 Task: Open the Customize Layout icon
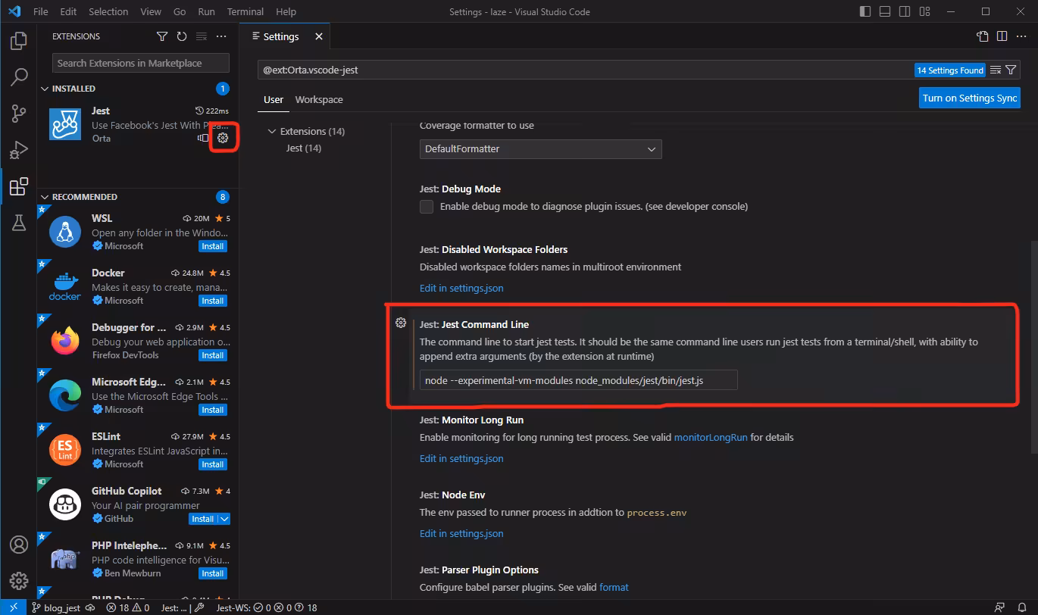click(923, 11)
